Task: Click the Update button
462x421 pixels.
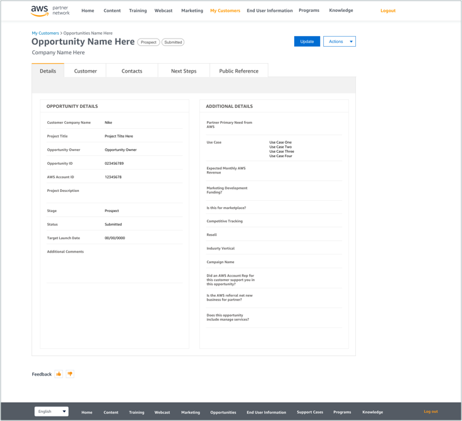Action: [x=307, y=42]
